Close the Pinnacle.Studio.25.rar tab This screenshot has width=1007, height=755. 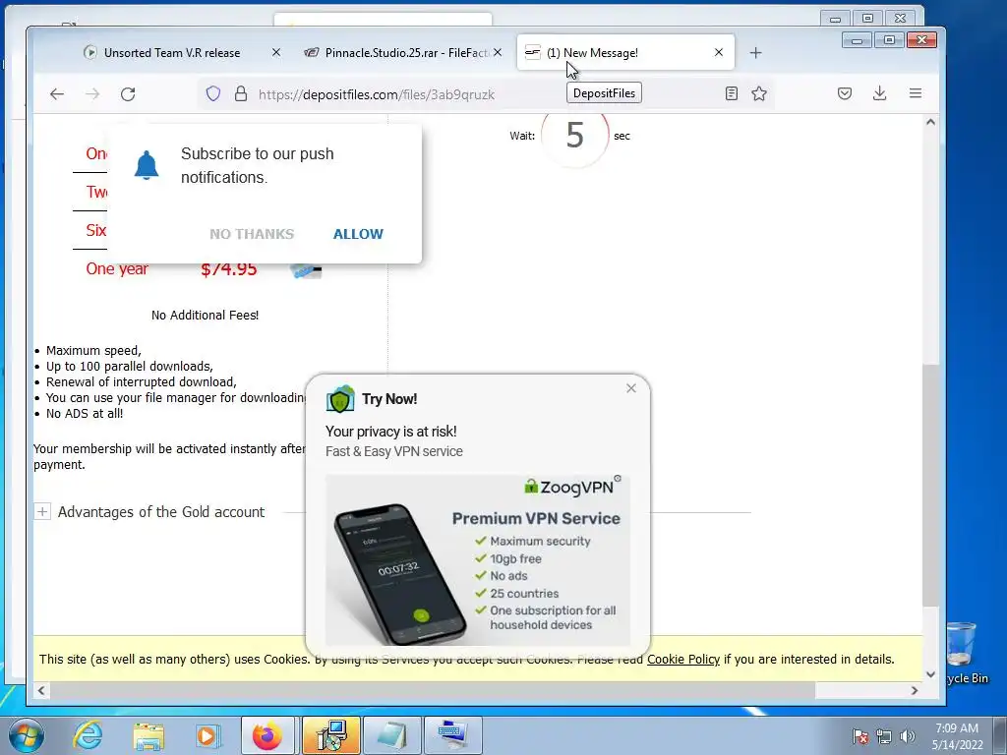(497, 53)
